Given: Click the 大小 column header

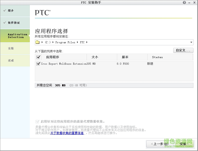Looking at the screenshot, I should coord(95,57).
